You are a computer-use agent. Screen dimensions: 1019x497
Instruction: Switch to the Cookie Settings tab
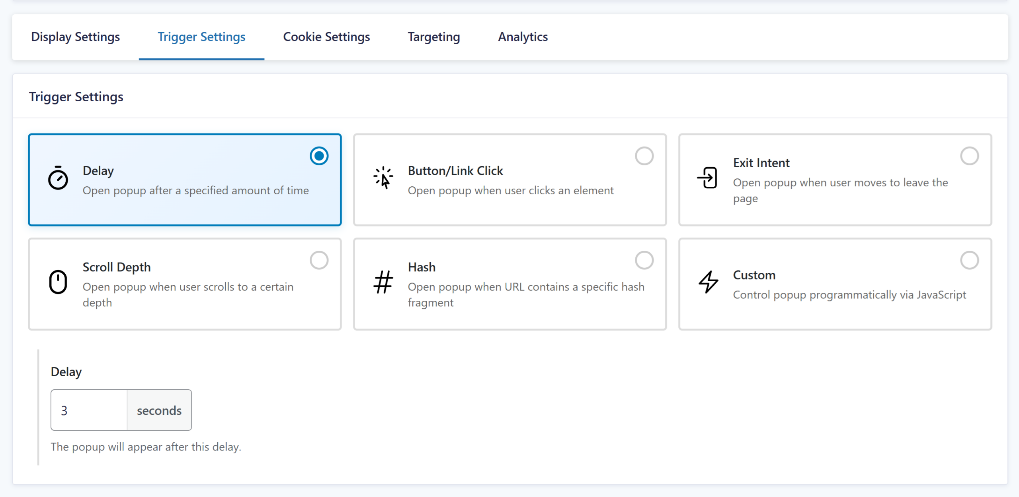pyautogui.click(x=326, y=37)
